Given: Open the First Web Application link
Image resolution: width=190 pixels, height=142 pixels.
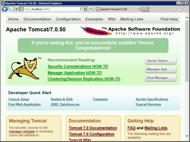Looking at the screenshot, I should click(24, 104).
